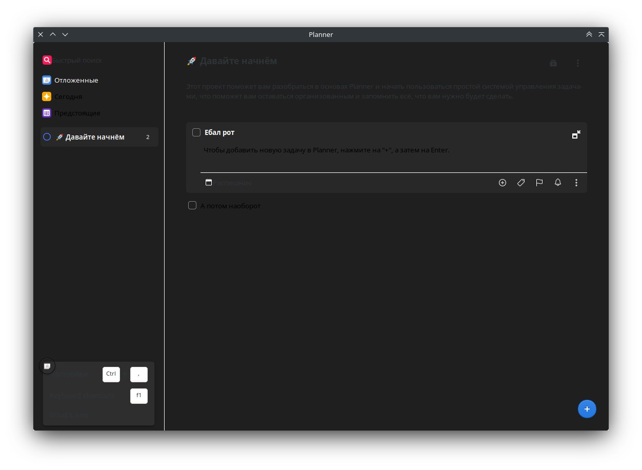
Task: Click task count badge 2 in sidebar
Action: pos(148,137)
